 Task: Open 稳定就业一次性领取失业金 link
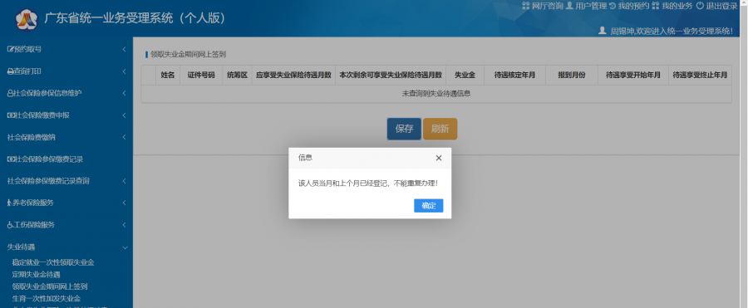(53, 262)
